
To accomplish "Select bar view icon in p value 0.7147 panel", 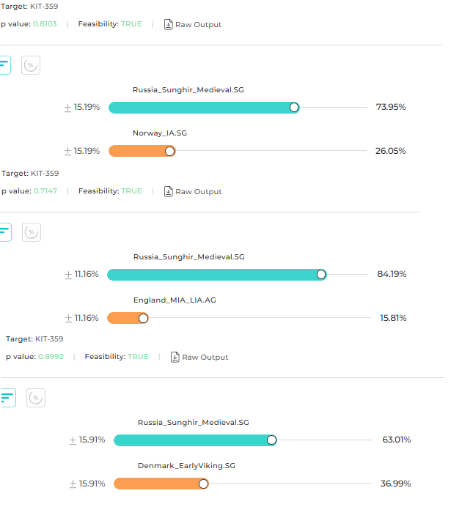I will click(x=5, y=232).
